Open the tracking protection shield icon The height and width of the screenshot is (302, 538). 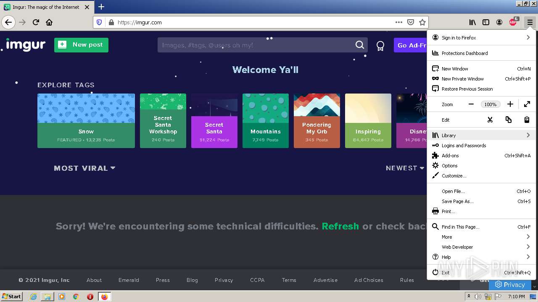pyautogui.click(x=99, y=22)
